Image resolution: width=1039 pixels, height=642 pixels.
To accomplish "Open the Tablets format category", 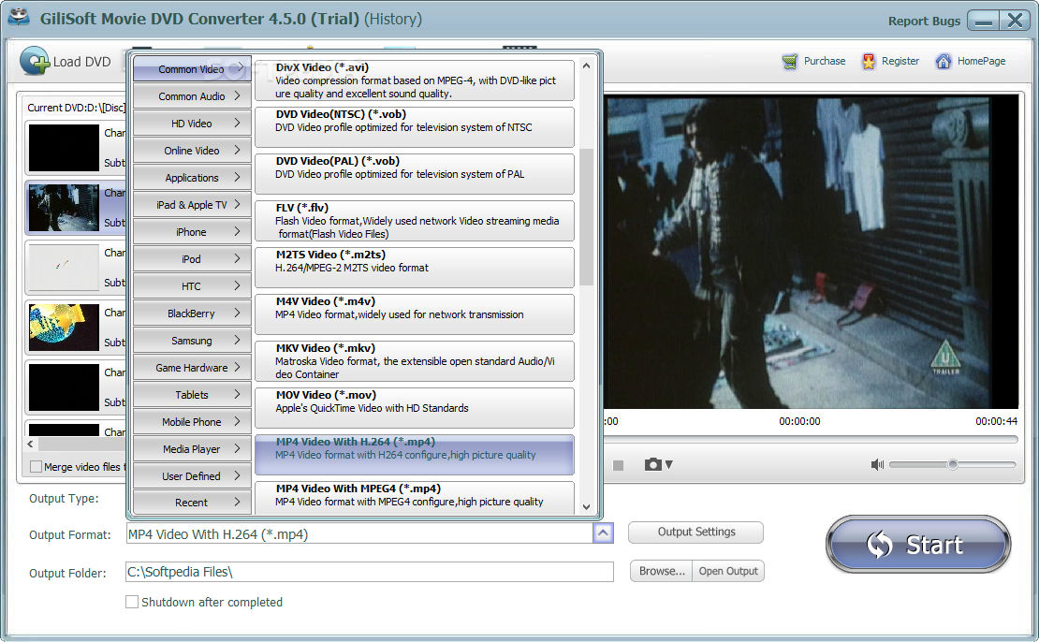I will click(192, 394).
